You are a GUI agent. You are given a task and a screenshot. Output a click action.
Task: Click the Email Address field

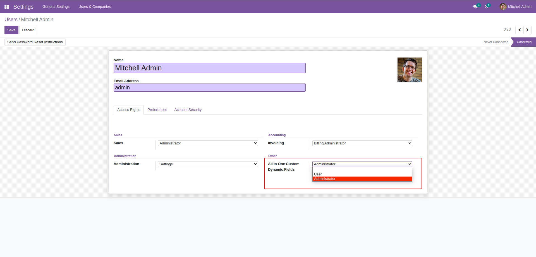coord(209,88)
